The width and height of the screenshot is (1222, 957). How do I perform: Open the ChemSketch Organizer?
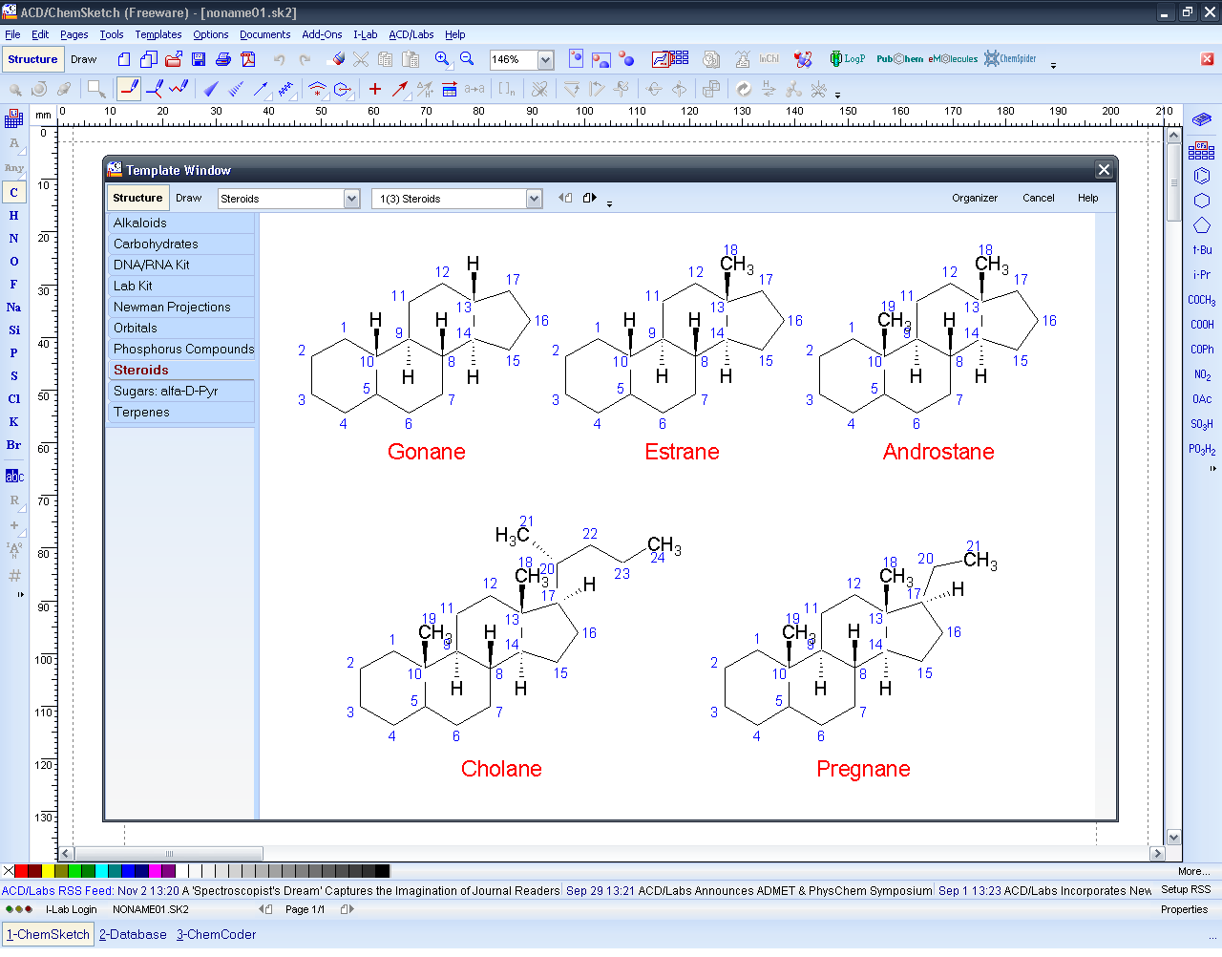[975, 198]
